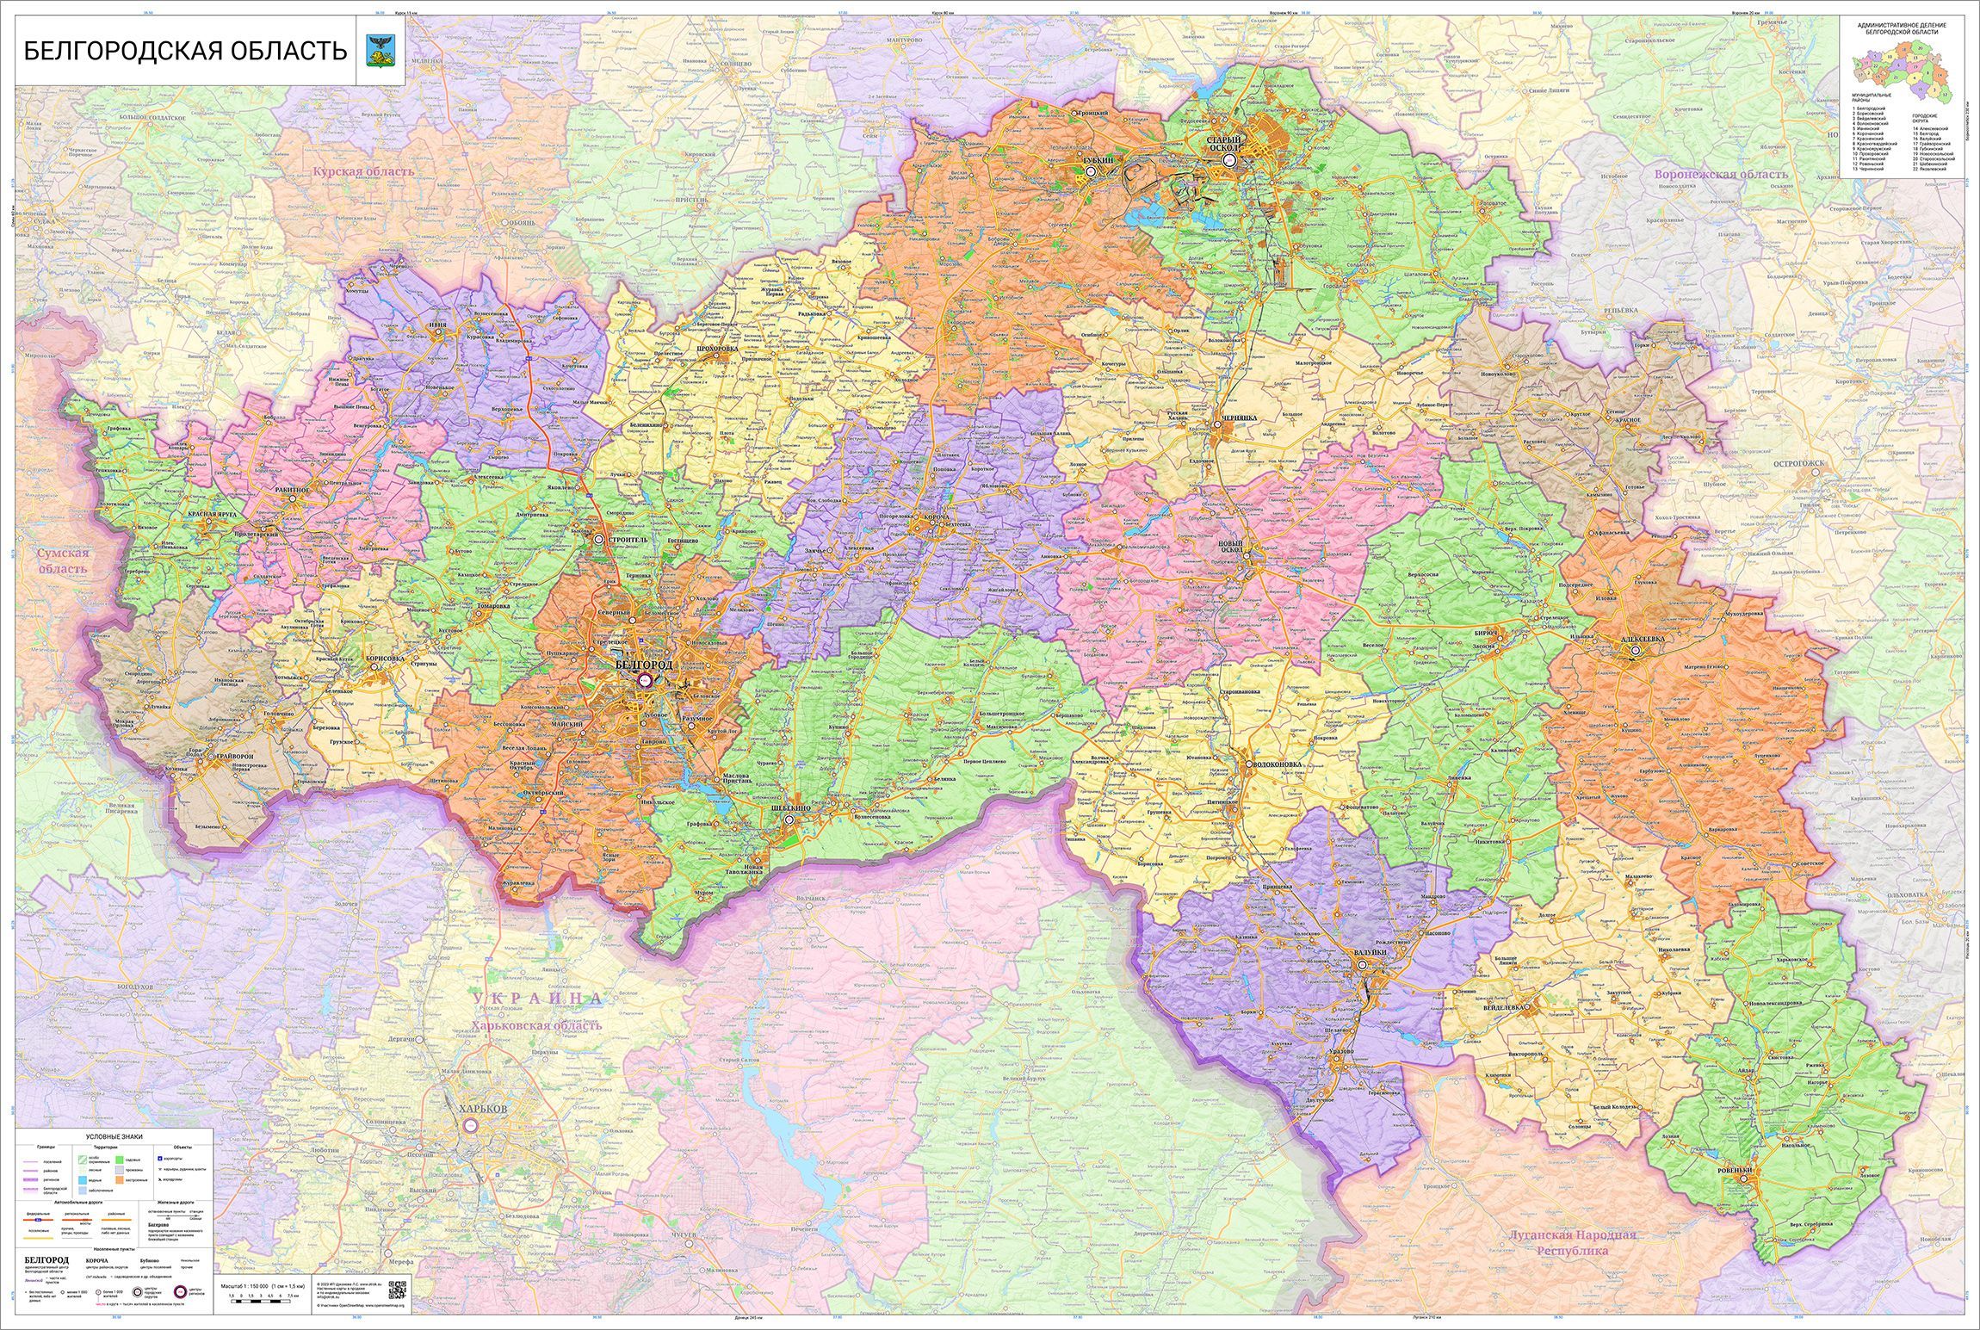The height and width of the screenshot is (1330, 1980).
Task: Click the Алексеевка town marker circle
Action: tap(1635, 652)
